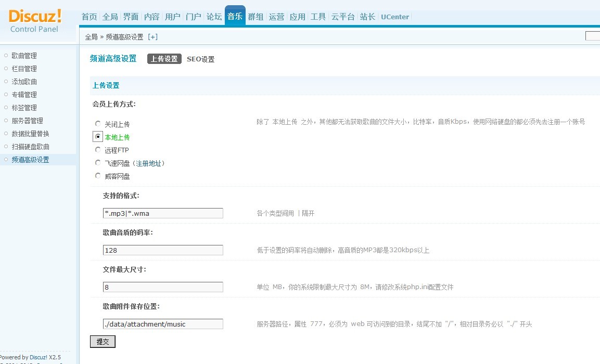Switch to the SEO设置 tab
The width and height of the screenshot is (600, 364).
tap(200, 59)
